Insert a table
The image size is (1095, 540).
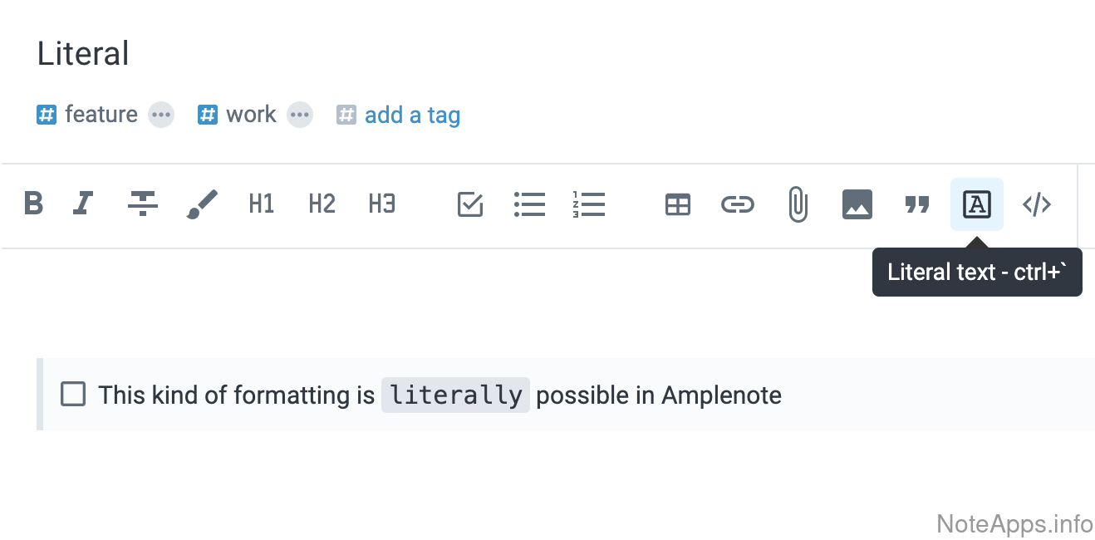click(678, 204)
